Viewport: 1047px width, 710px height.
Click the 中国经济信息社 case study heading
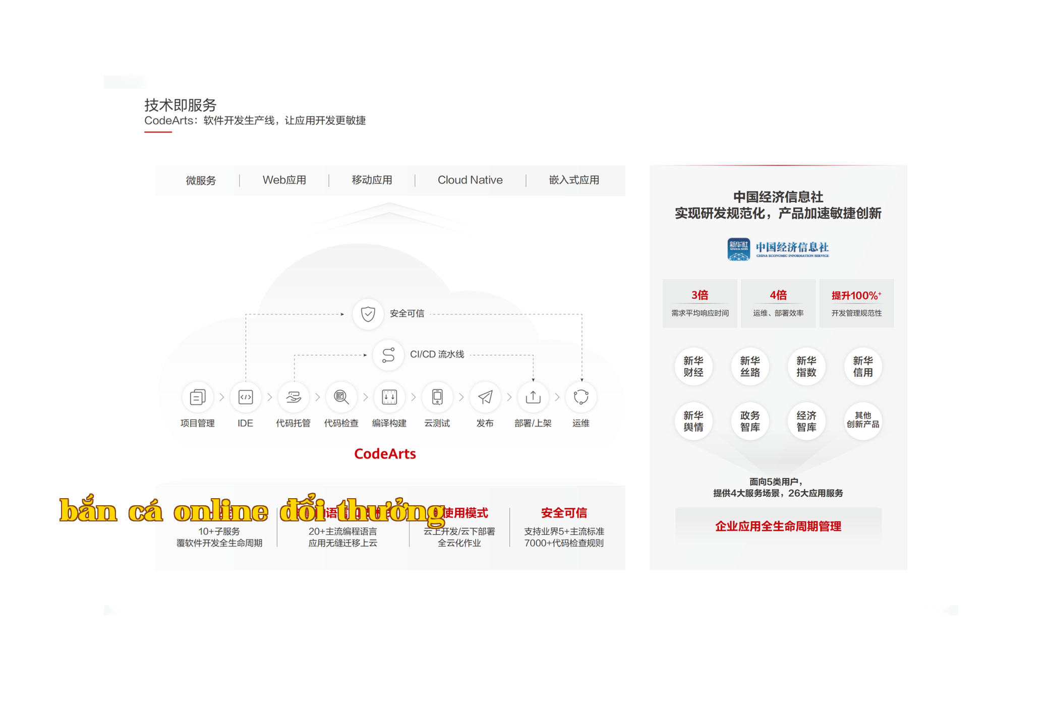click(x=778, y=197)
